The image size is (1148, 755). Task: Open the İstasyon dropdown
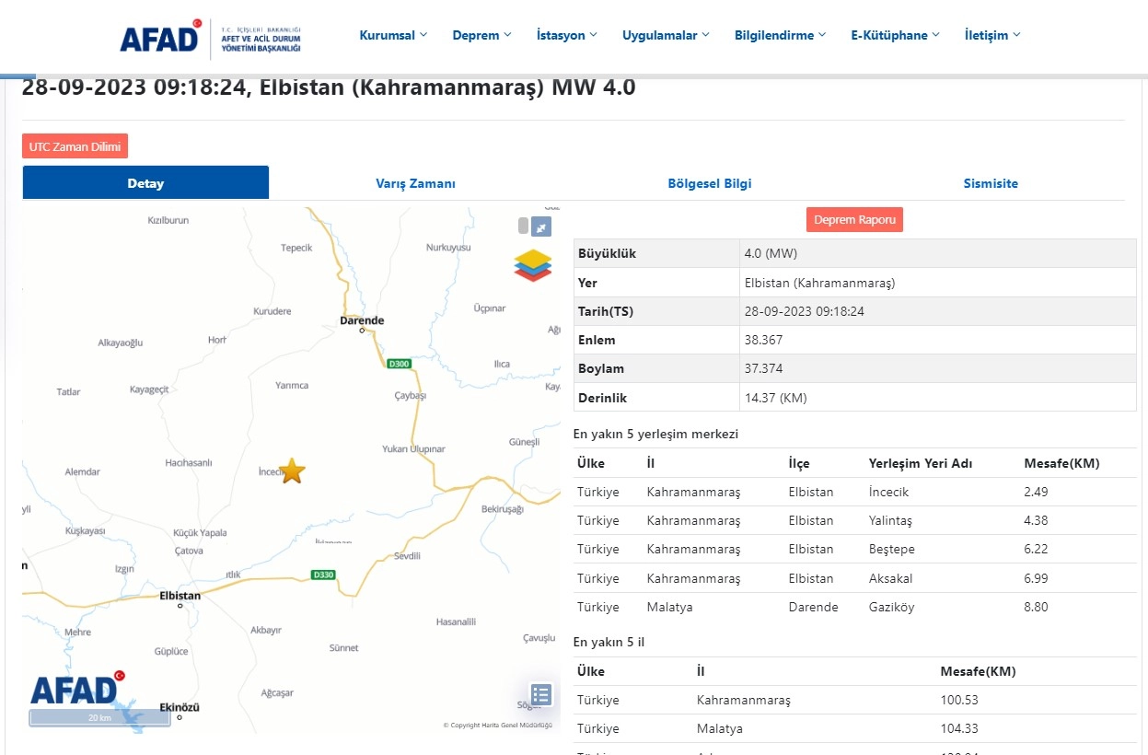pyautogui.click(x=567, y=35)
